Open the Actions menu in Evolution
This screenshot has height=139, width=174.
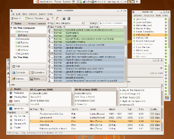click(x=33, y=14)
